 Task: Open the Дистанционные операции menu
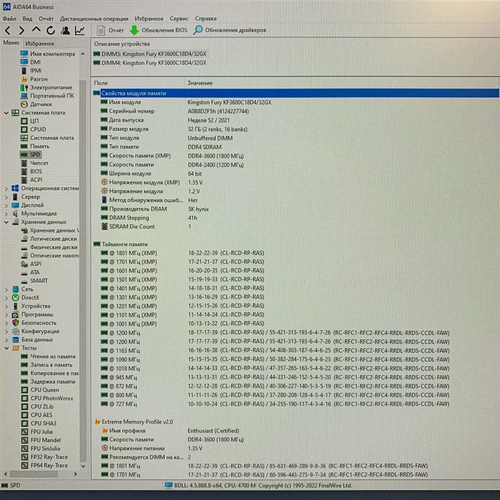[94, 19]
